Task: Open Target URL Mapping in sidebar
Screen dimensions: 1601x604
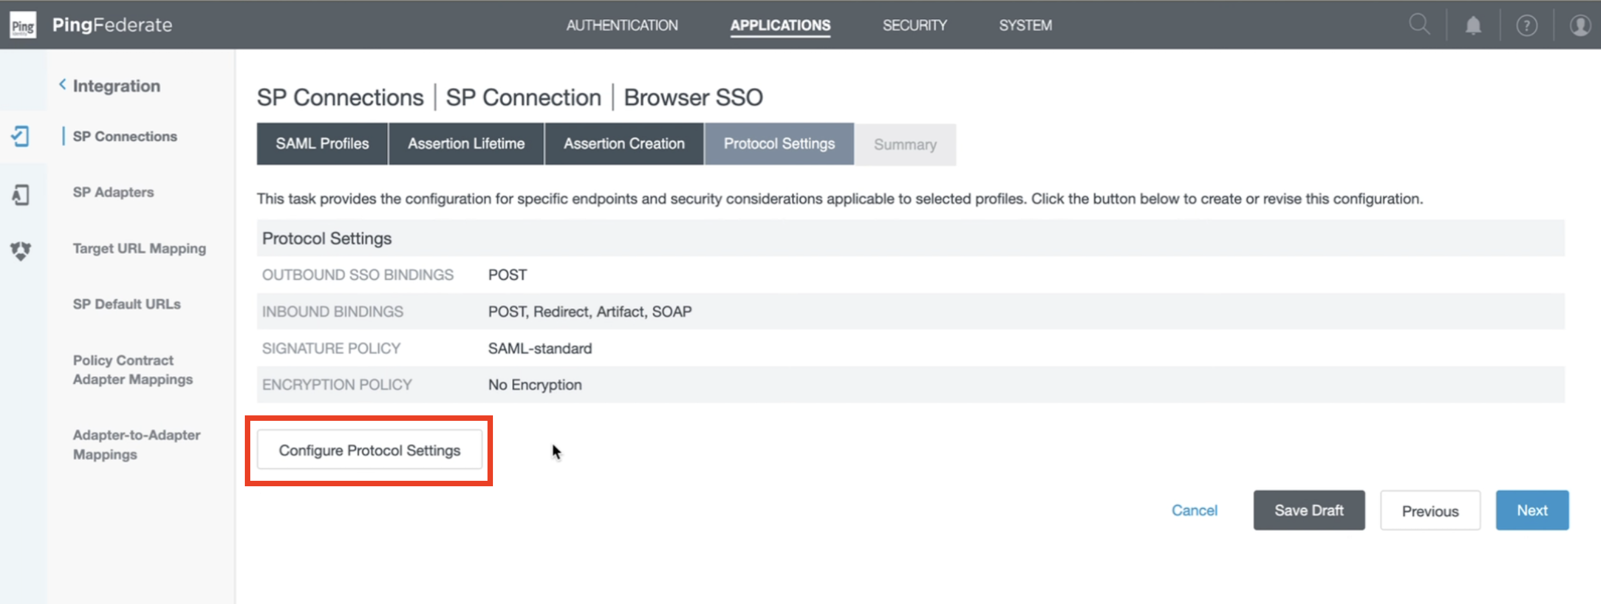Action: [139, 248]
